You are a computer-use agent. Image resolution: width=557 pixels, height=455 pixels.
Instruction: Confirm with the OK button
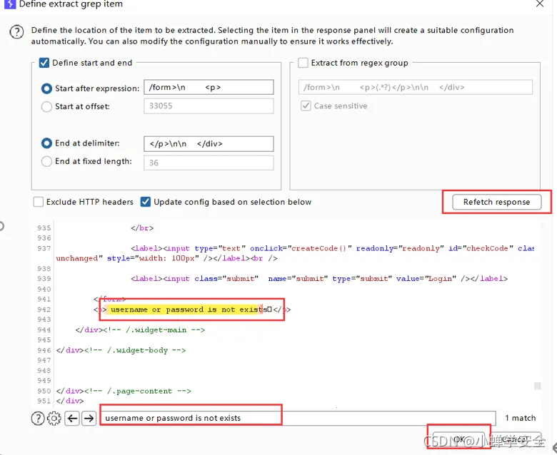click(458, 439)
